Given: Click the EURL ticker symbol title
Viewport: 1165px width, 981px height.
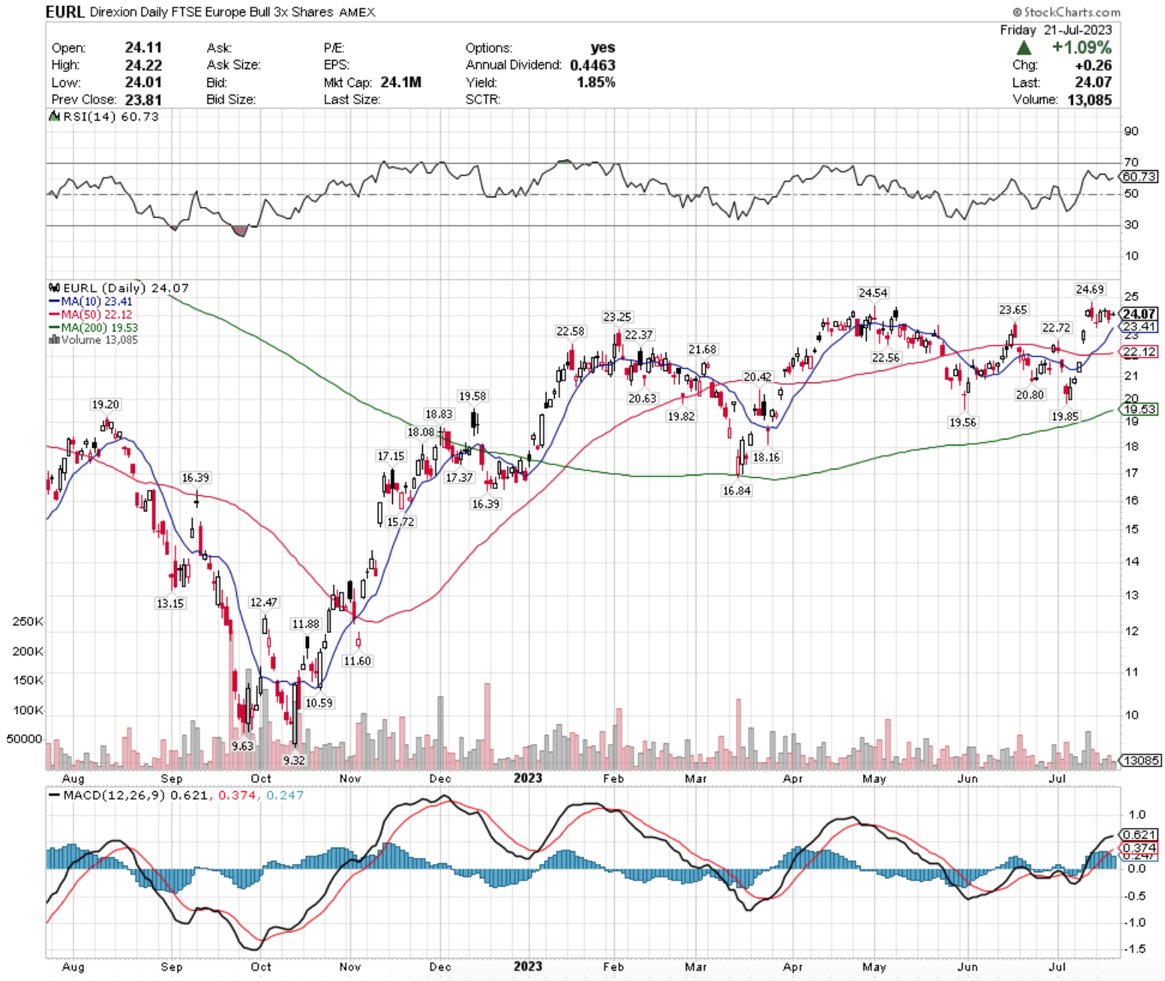Looking at the screenshot, I should click(66, 11).
